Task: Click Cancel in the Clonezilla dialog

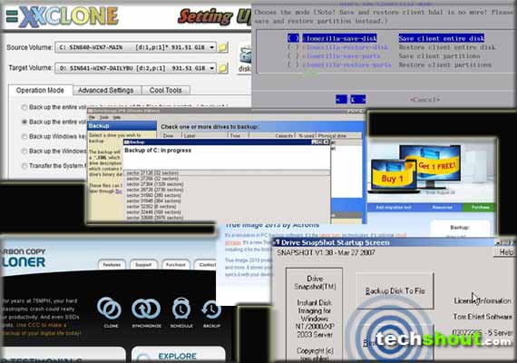Action: [424, 99]
